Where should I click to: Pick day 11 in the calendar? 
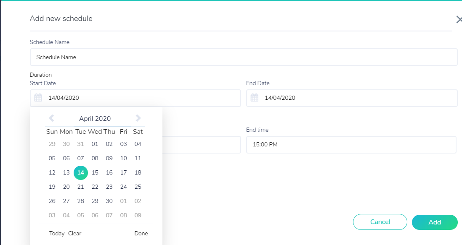(138, 158)
